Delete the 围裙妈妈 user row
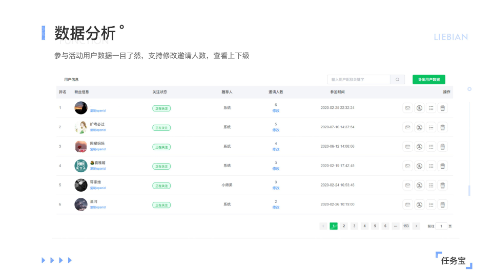 (x=443, y=147)
